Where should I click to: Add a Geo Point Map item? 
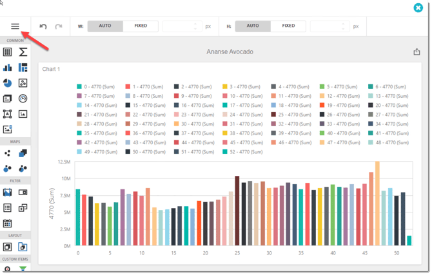[8, 153]
